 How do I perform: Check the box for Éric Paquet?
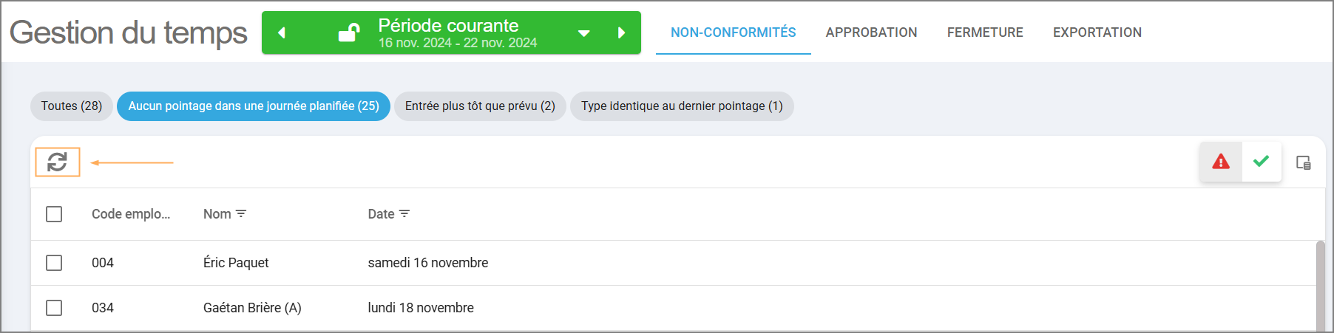point(54,263)
